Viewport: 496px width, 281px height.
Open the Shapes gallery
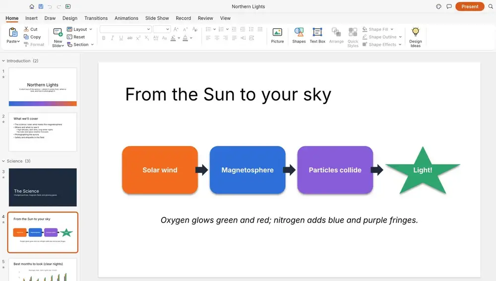299,35
